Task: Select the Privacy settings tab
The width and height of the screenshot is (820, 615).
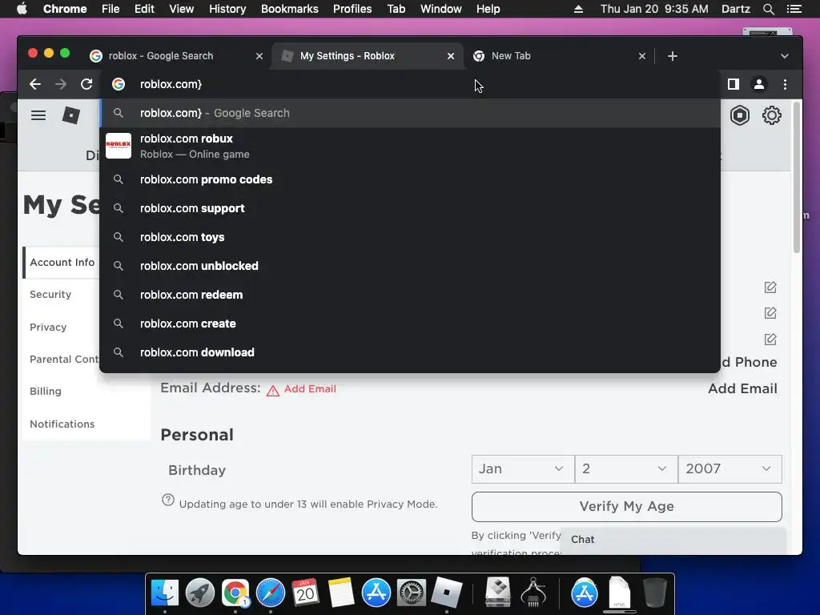Action: 48,328
